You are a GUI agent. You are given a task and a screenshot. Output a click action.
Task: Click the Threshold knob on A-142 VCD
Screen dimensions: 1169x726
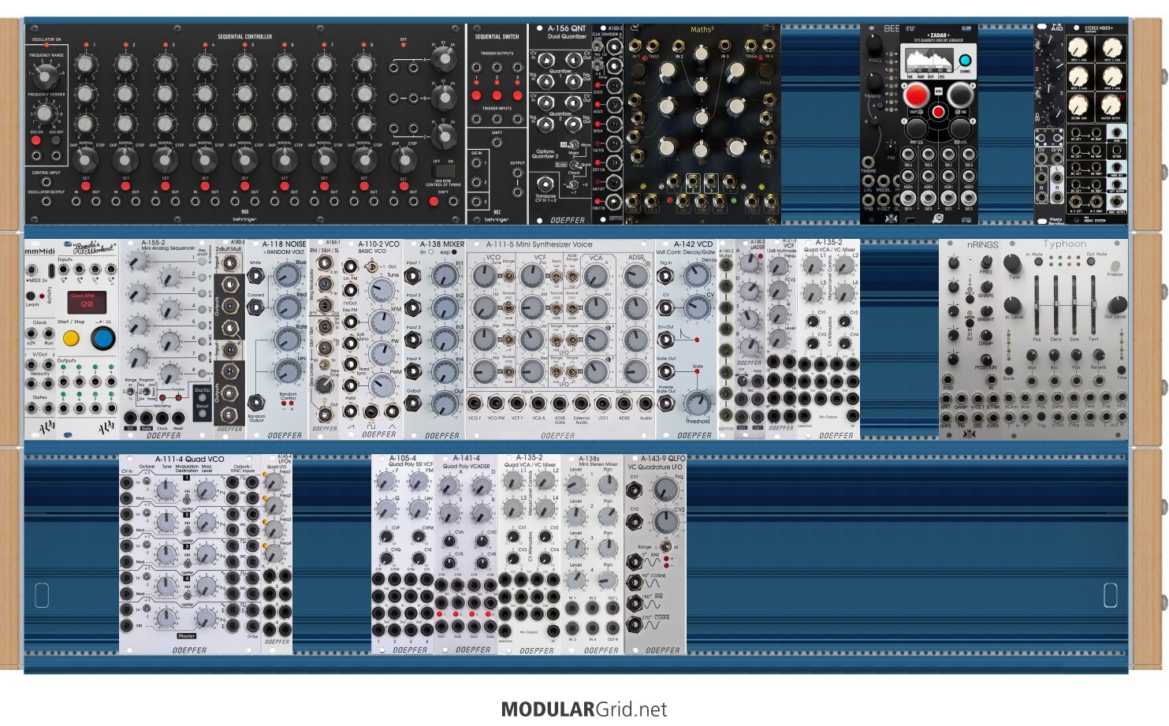click(697, 403)
